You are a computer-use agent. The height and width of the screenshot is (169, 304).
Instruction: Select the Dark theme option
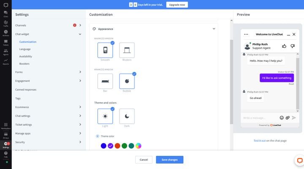point(127,116)
